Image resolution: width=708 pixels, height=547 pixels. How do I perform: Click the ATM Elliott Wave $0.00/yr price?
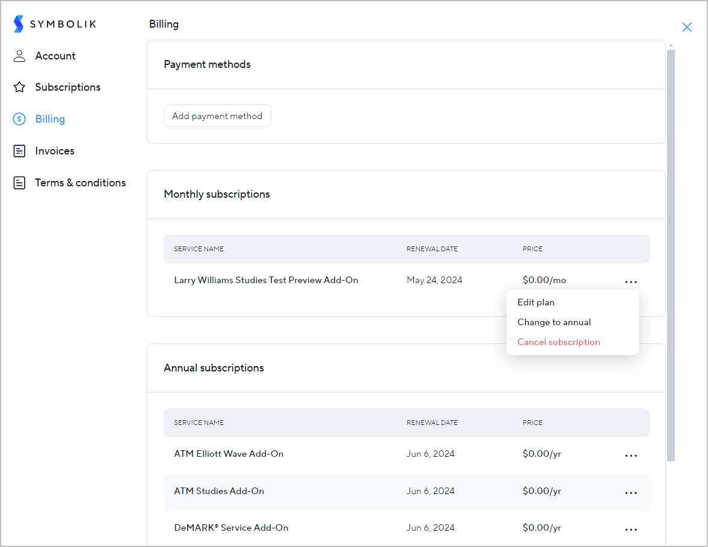click(542, 454)
